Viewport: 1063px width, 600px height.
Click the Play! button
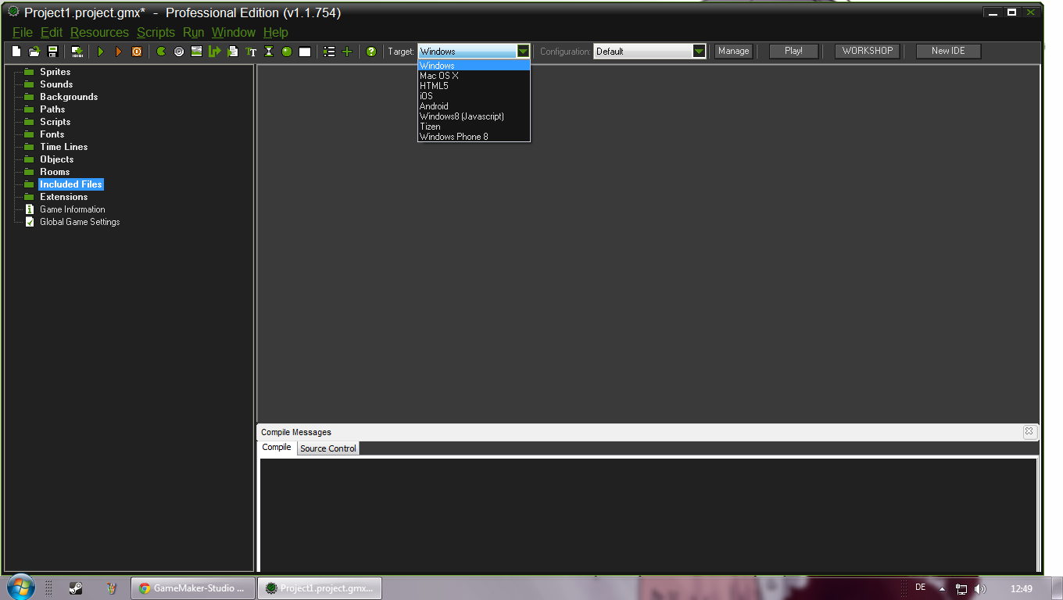click(793, 51)
